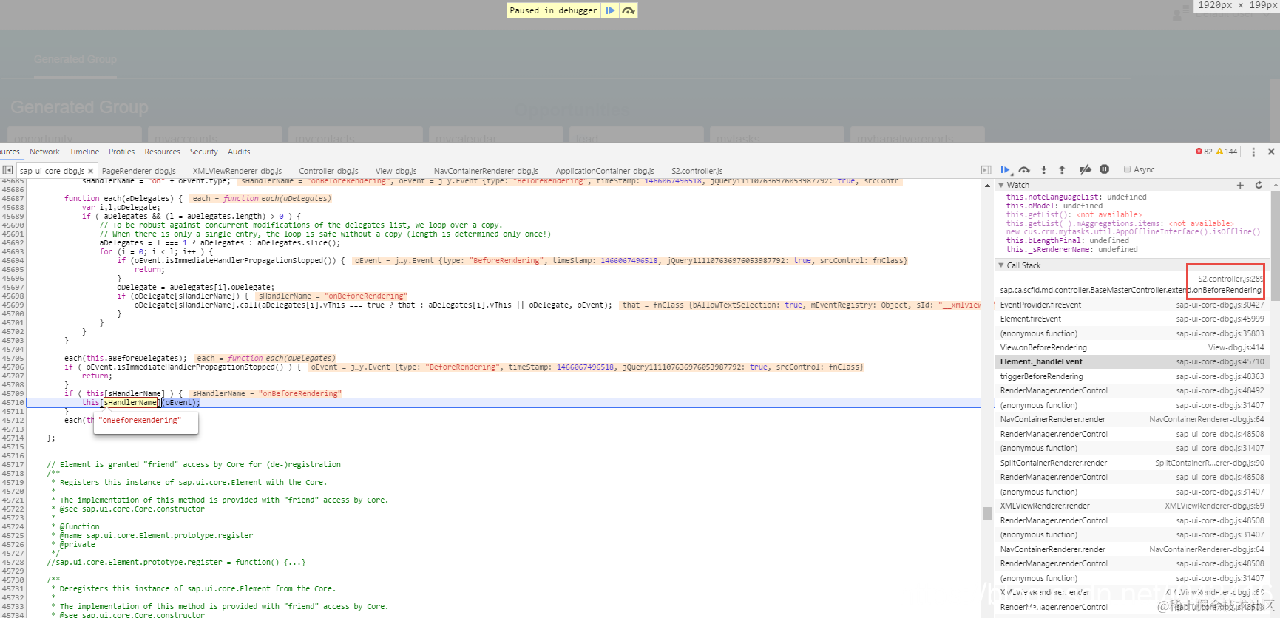Click the code editor scroll-up arrow
Image resolution: width=1280 pixels, height=618 pixels.
[x=987, y=185]
